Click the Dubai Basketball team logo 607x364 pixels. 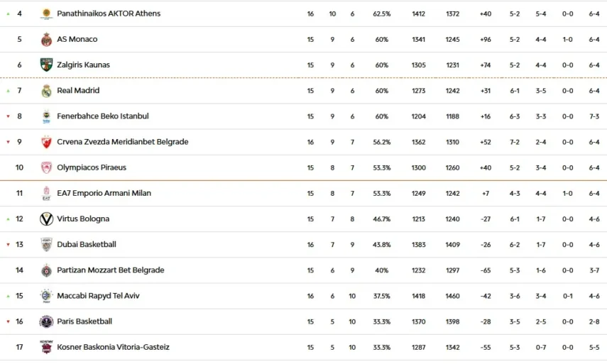click(46, 245)
